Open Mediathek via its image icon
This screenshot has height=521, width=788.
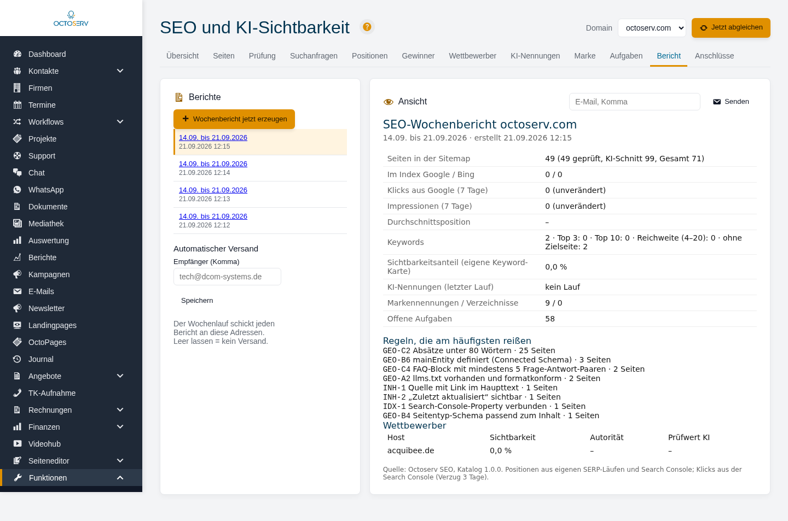18,224
